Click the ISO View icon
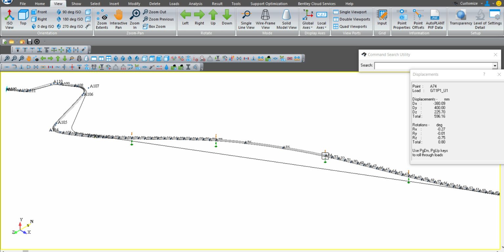This screenshot has width=504, height=252. point(9,19)
